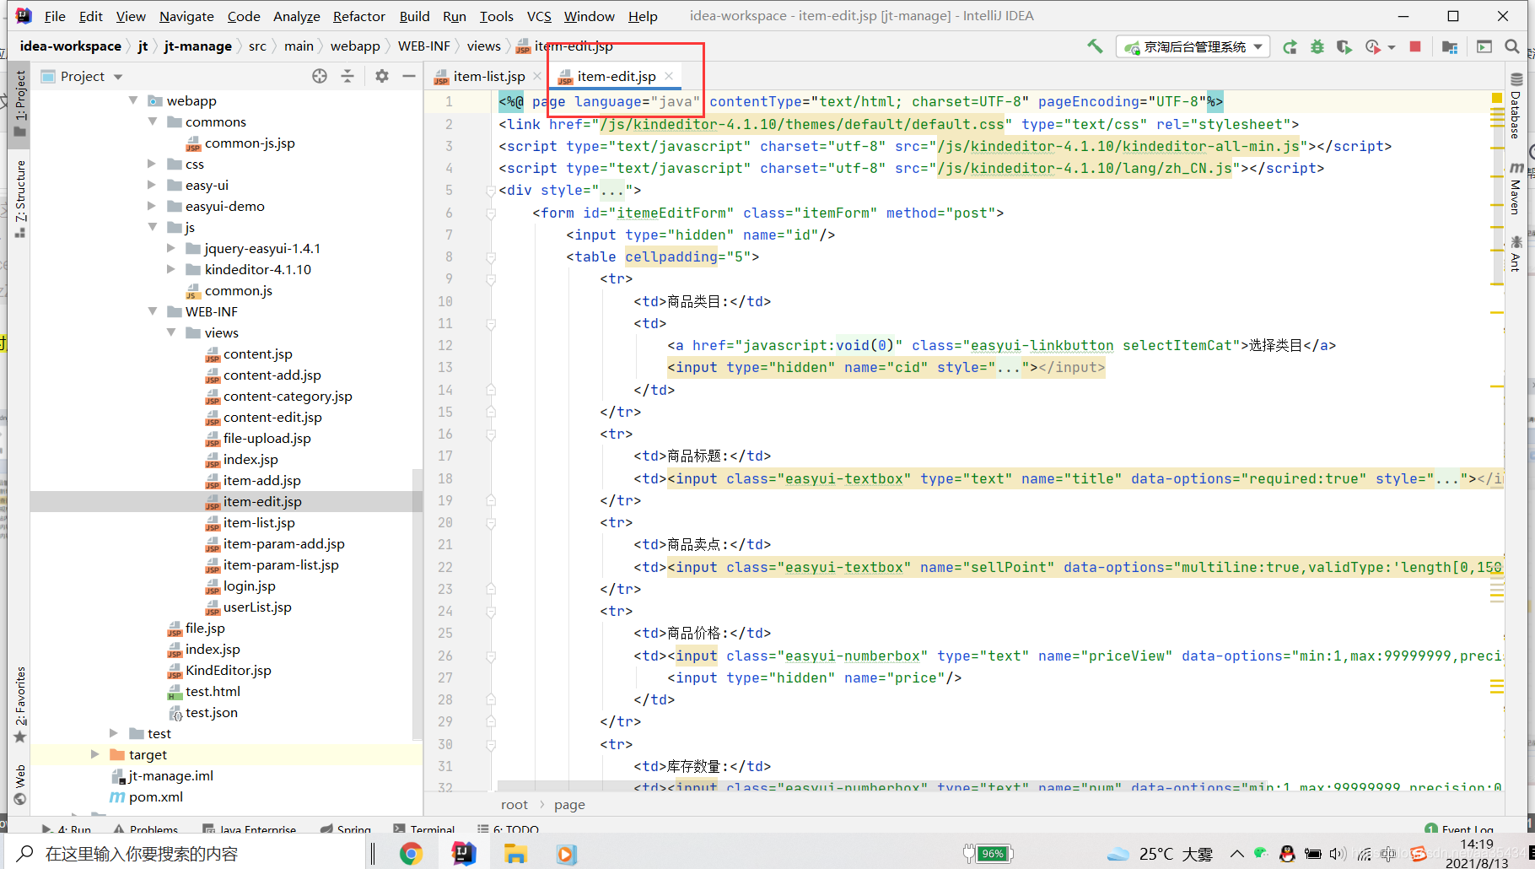Image resolution: width=1535 pixels, height=869 pixels.
Task: Expand the easyui-demo folder
Action: (x=152, y=206)
